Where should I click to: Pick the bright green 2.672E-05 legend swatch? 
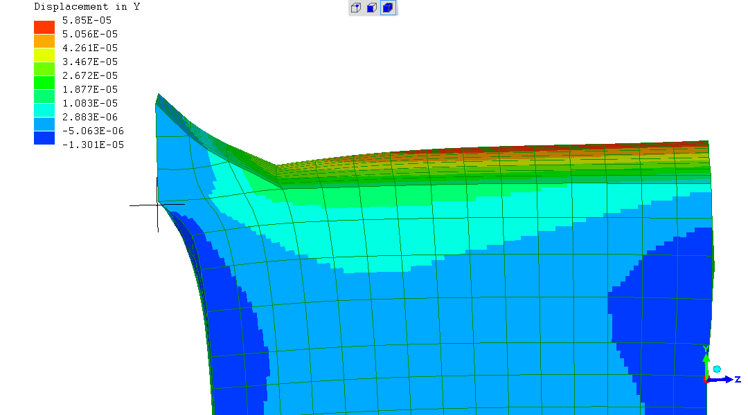[x=44, y=82]
